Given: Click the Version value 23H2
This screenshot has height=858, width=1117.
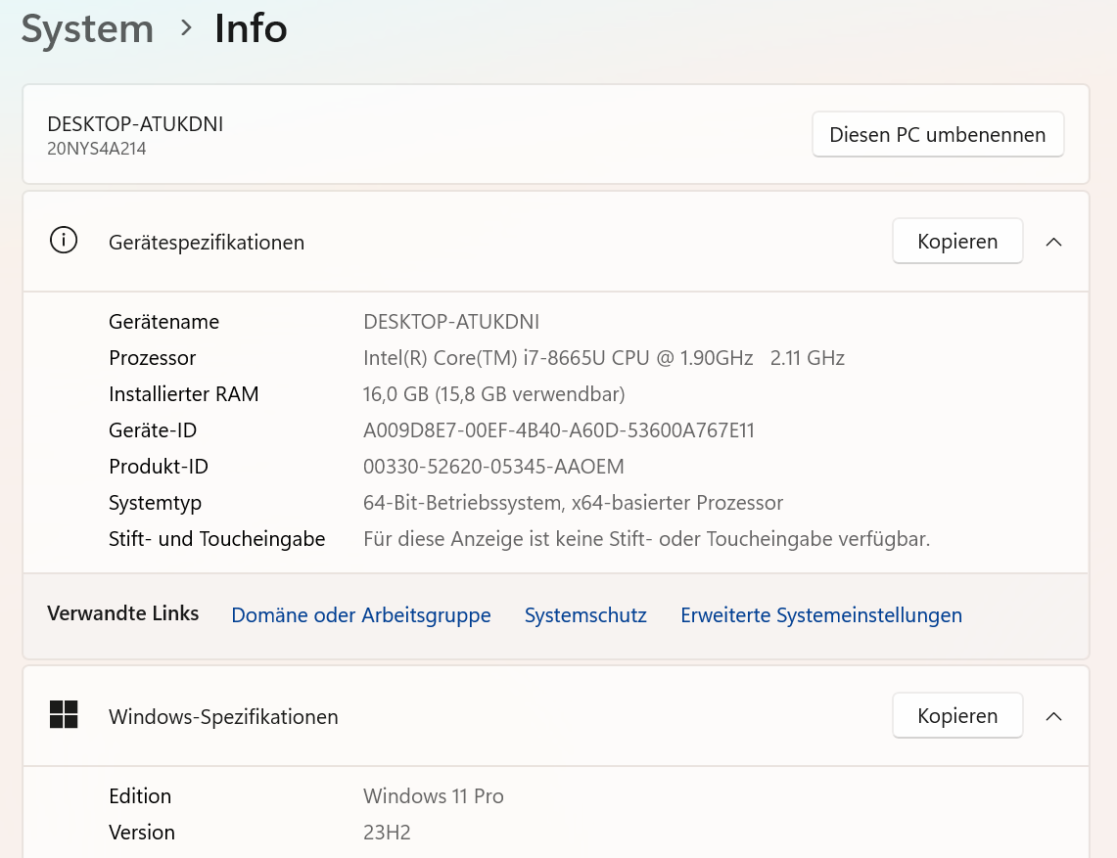Looking at the screenshot, I should [387, 833].
